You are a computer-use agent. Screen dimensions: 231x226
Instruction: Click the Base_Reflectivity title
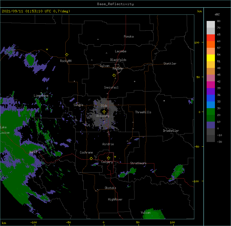point(115,4)
